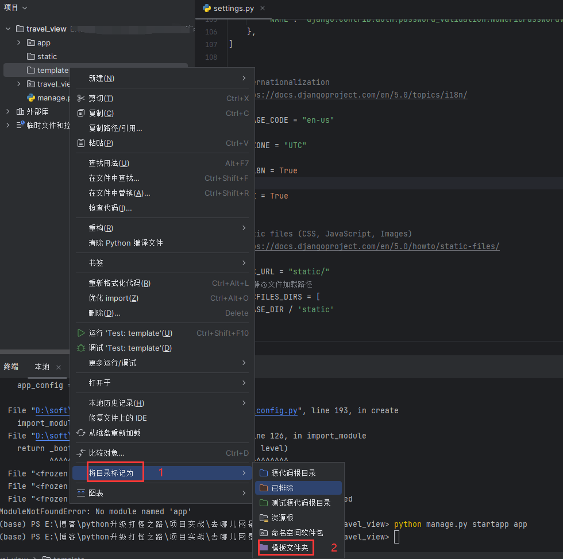Viewport: 563px width, 559px height.
Task: Click the 终端 tool window title
Action: coord(11,366)
